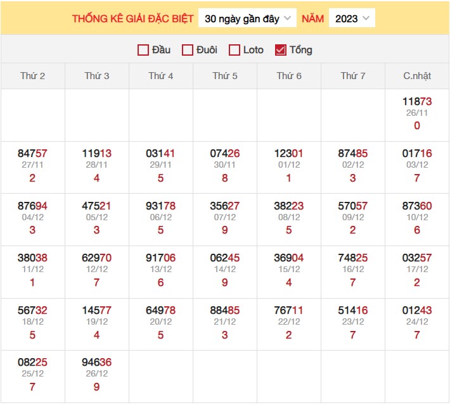Screen dimensions: 450x405
Task: Select the Thứ 5 column header
Action: pyautogui.click(x=225, y=76)
